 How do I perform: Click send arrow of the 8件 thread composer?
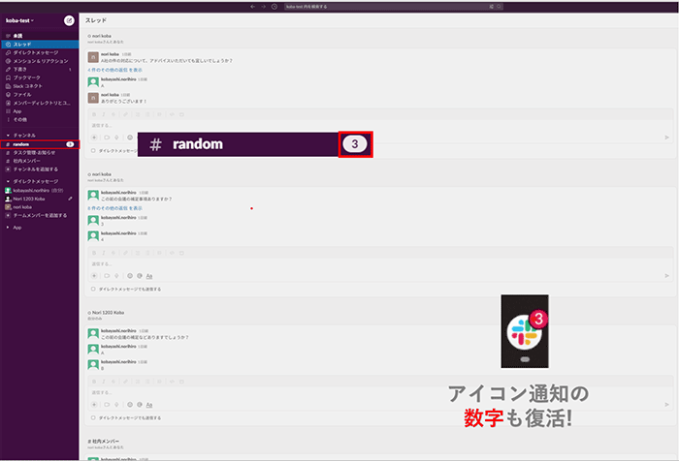coord(667,276)
